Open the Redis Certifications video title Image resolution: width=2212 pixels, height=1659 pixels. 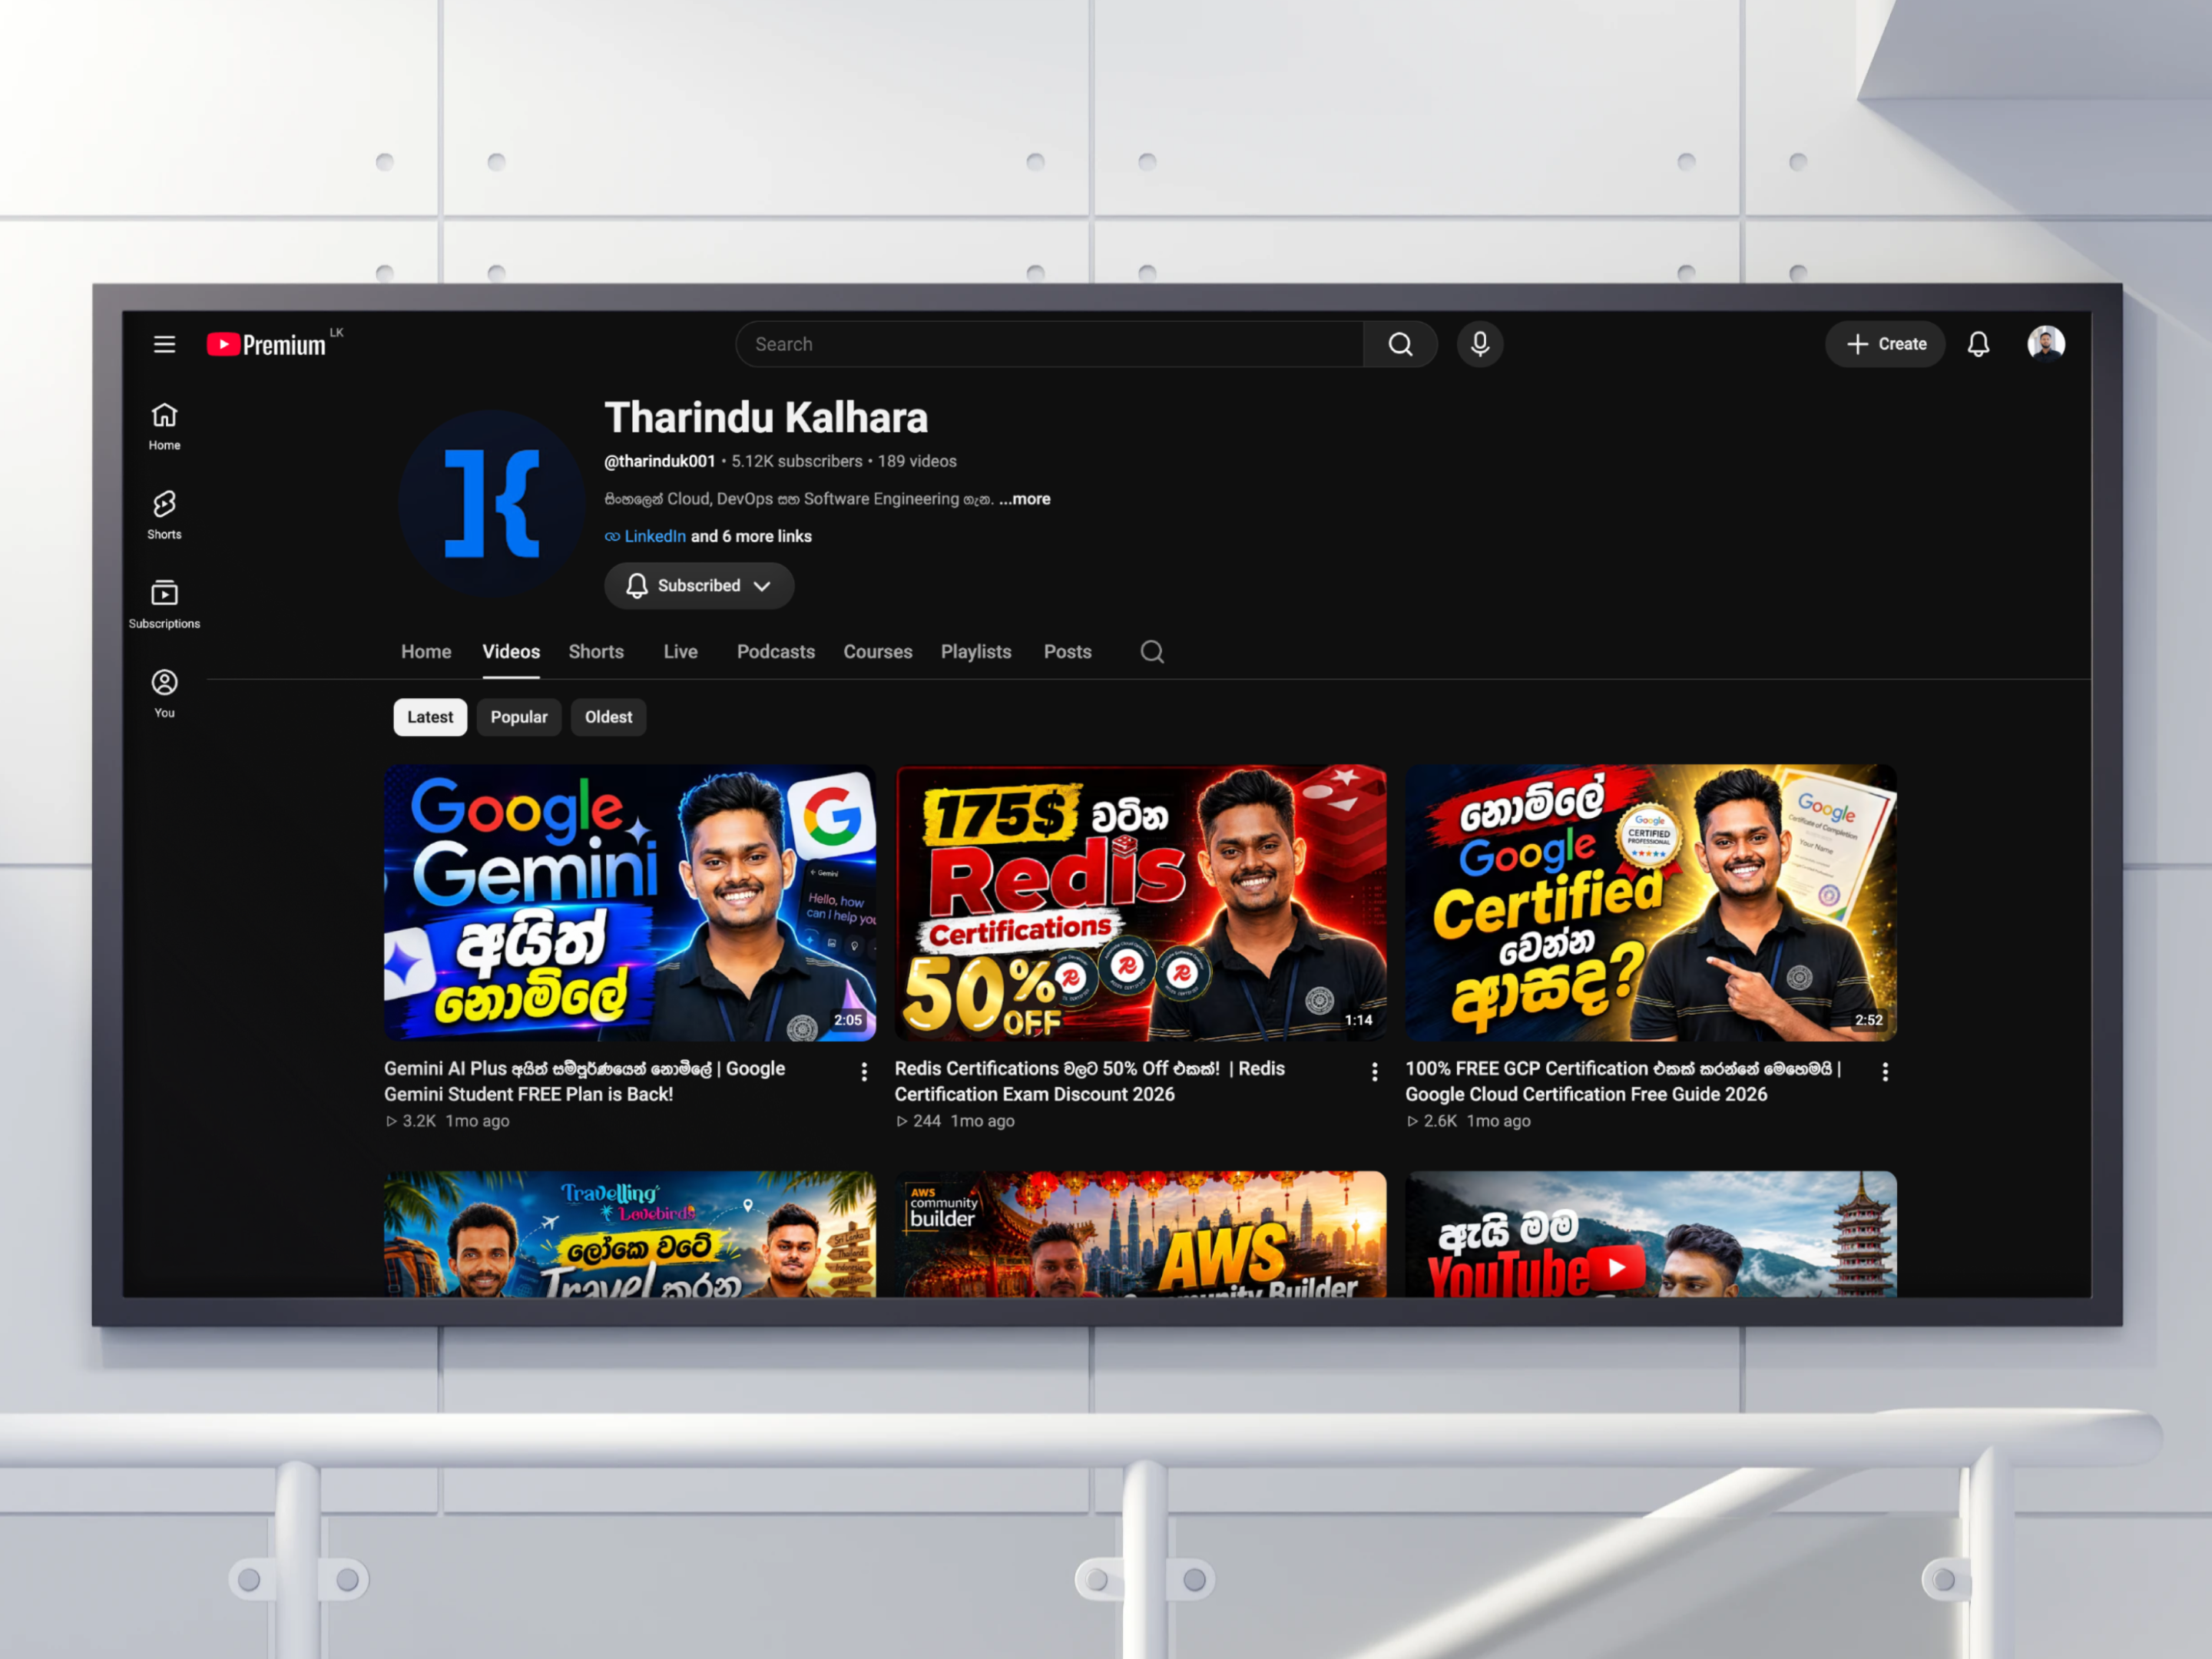click(x=1090, y=1081)
